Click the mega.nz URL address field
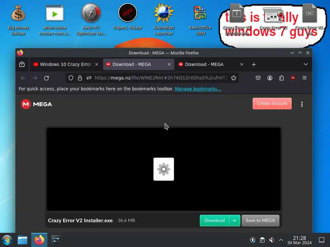The width and height of the screenshot is (330, 247). coord(161,78)
